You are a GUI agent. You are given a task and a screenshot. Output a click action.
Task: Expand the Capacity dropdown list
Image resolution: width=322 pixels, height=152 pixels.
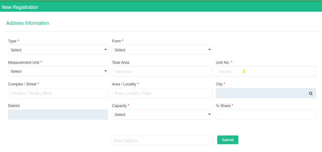click(x=162, y=115)
